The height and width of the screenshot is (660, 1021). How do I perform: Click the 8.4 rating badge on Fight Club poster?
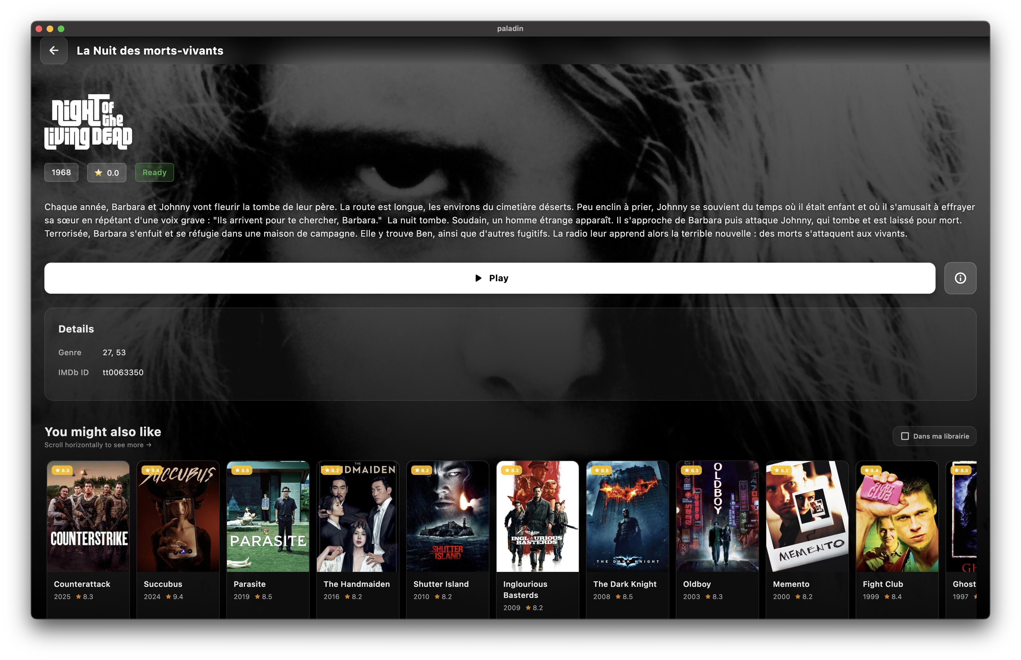871,470
